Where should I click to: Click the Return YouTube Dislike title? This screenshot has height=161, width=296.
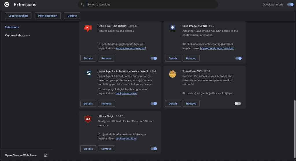[x=112, y=26]
